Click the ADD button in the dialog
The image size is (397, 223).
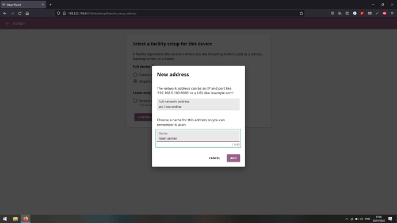(x=233, y=158)
